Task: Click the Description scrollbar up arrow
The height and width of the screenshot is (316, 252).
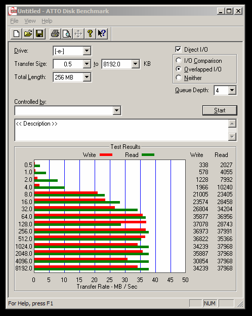Action: tap(232, 124)
